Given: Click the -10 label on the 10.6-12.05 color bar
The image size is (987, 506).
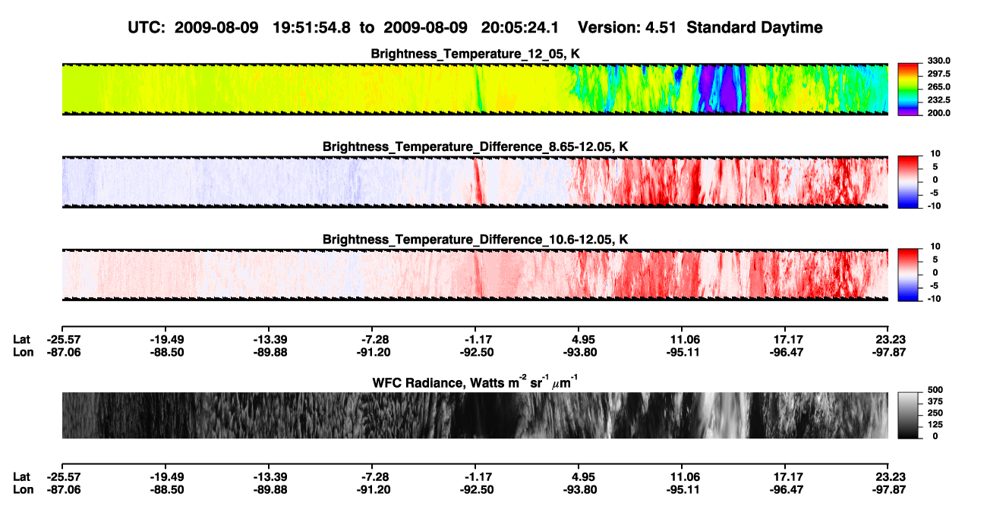Looking at the screenshot, I should point(935,299).
